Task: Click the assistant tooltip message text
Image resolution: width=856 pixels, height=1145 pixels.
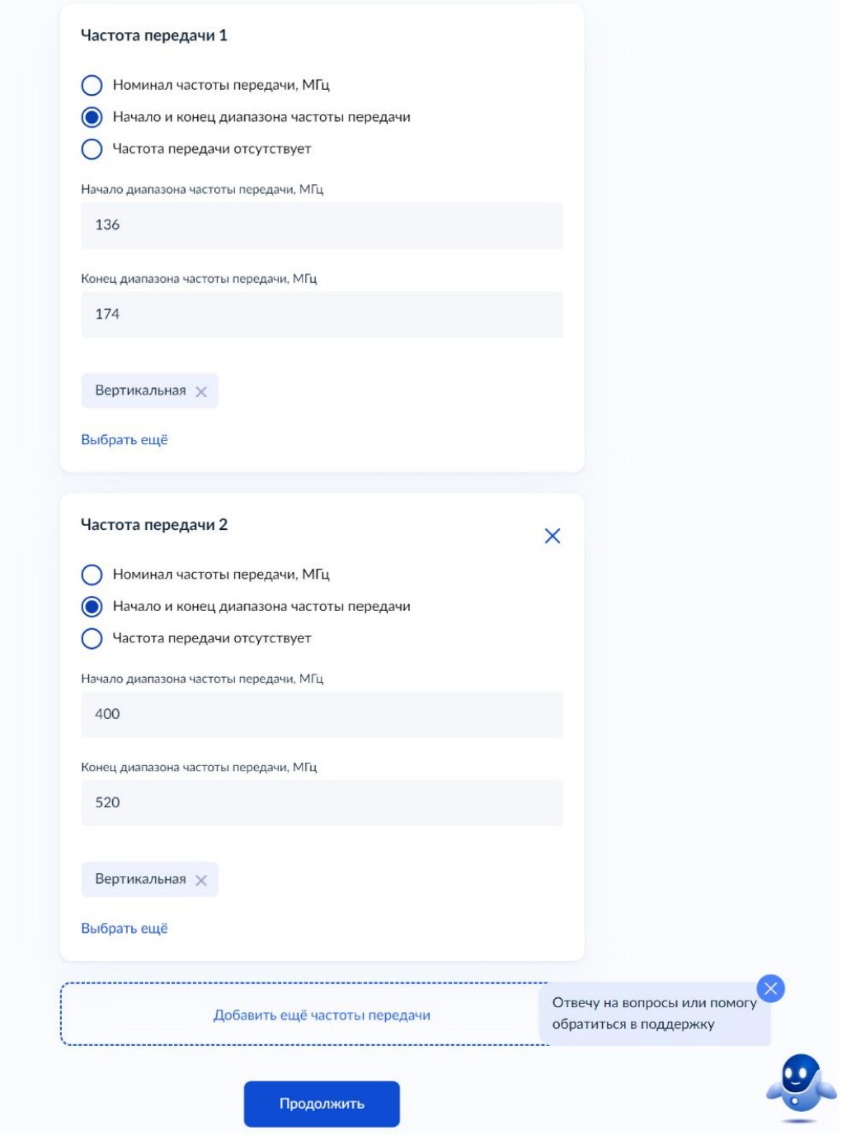Action: [x=654, y=1013]
